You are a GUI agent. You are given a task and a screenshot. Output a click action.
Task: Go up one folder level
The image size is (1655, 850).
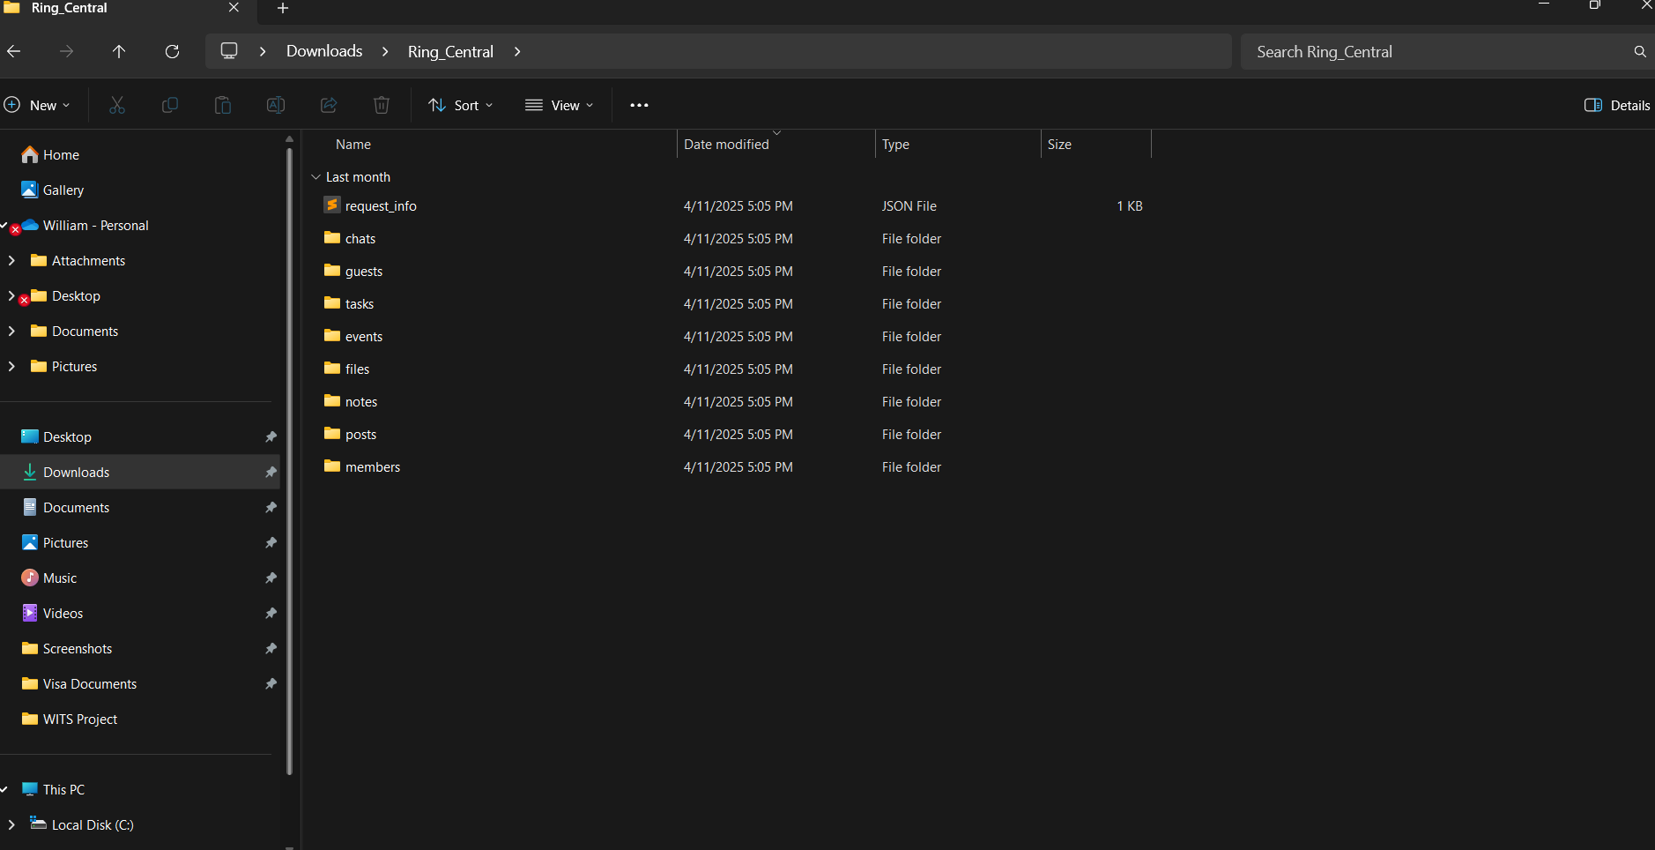(119, 51)
